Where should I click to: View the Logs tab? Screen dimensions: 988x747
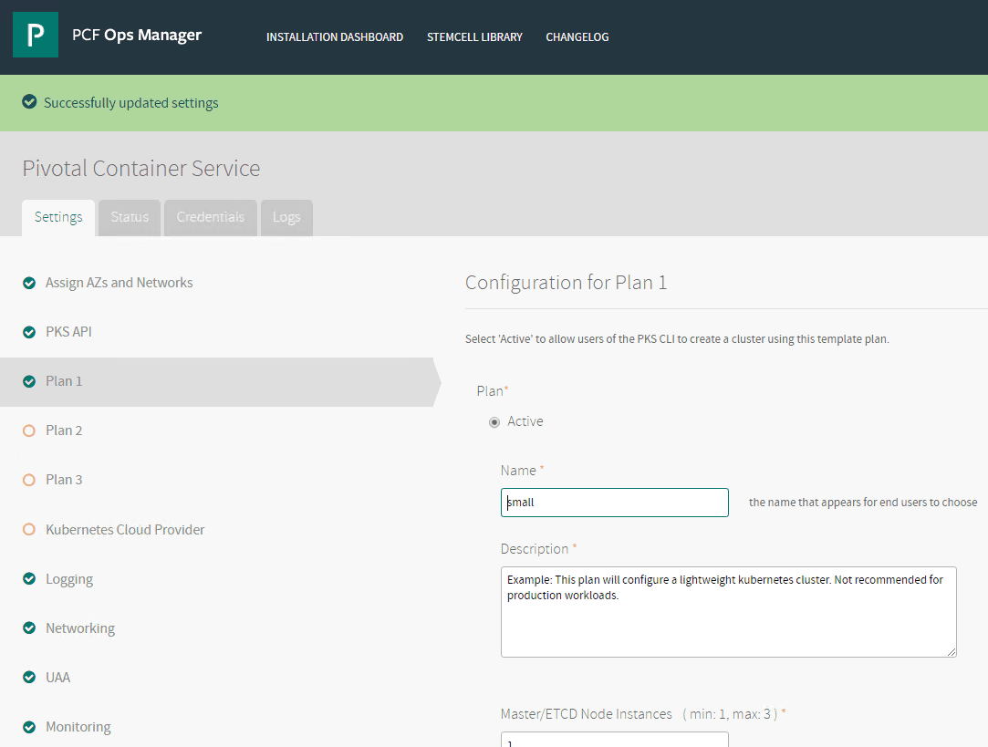pyautogui.click(x=286, y=218)
